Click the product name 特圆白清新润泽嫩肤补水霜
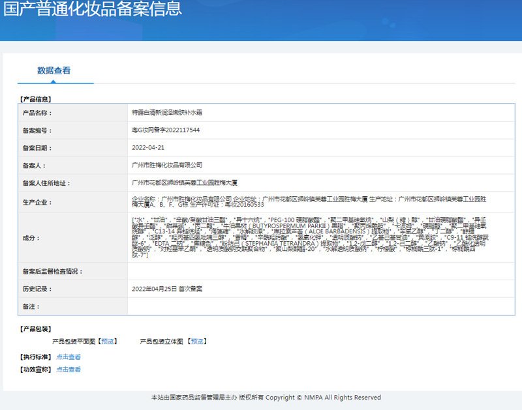Screen dimensions: 522x410 click(167, 113)
